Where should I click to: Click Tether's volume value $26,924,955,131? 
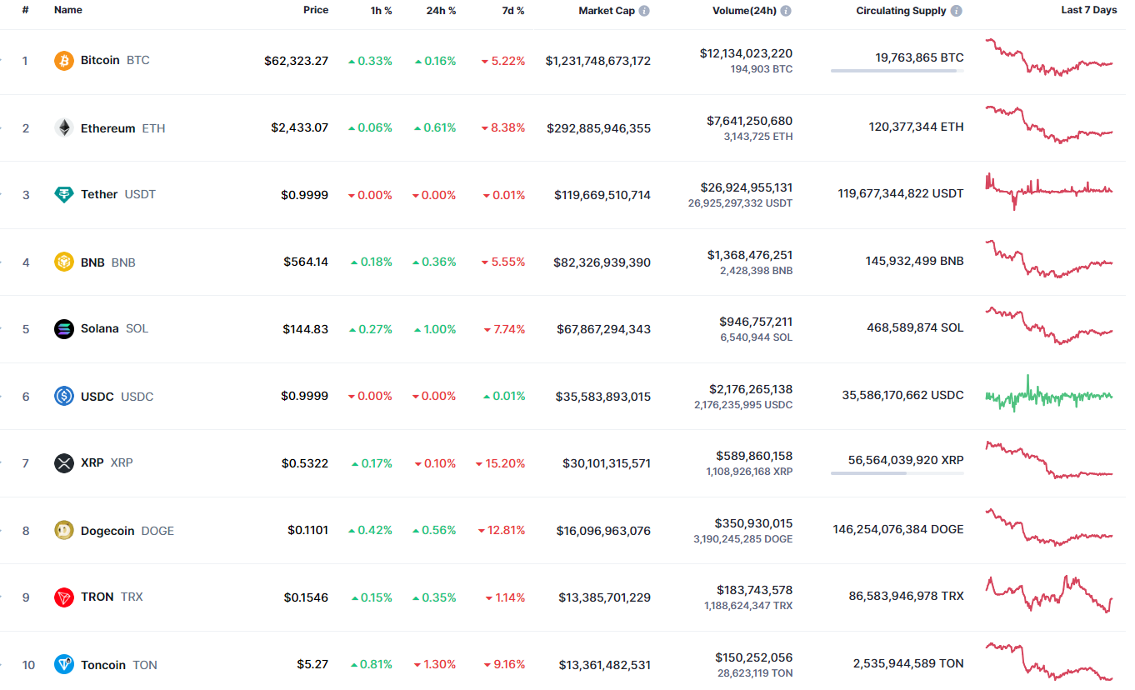coord(747,187)
